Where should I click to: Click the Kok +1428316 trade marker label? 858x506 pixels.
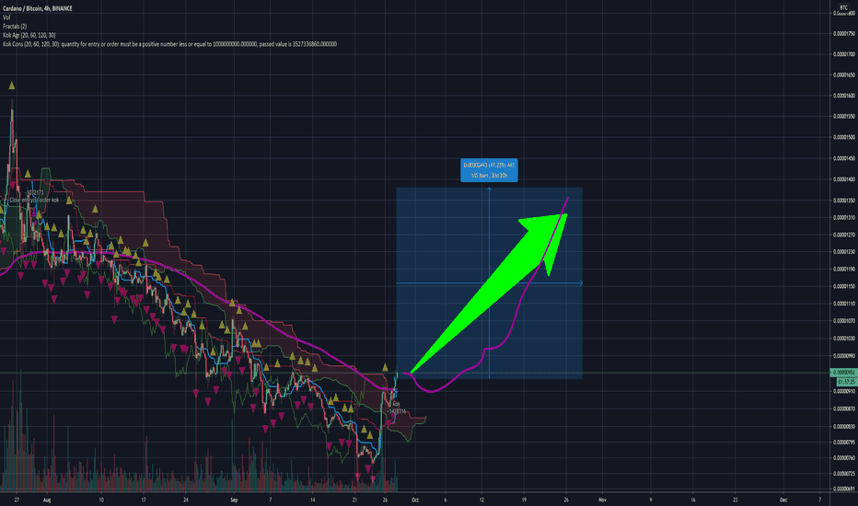point(397,408)
